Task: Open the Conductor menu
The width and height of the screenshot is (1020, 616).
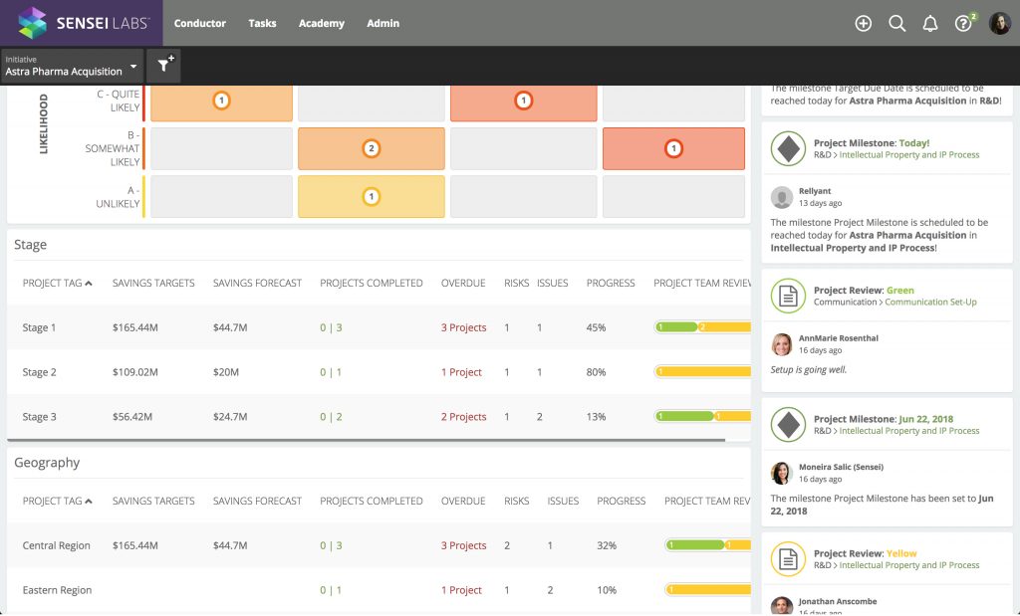Action: point(199,24)
